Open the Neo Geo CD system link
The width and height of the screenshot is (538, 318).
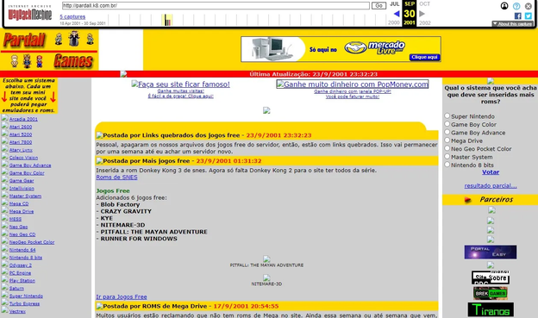pyautogui.click(x=22, y=234)
